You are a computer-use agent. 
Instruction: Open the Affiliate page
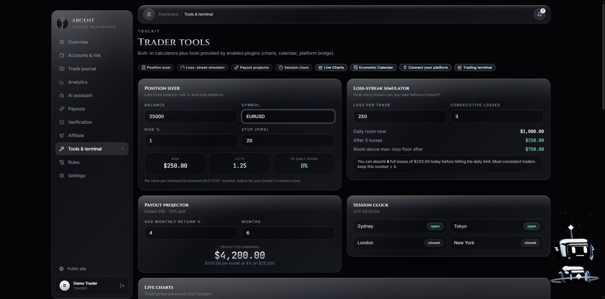[92, 135]
